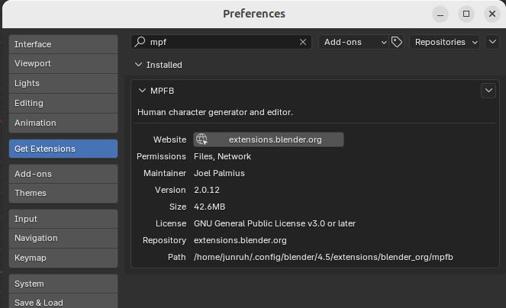
Task: Click the magnifier icon in the search field
Action: (x=140, y=43)
